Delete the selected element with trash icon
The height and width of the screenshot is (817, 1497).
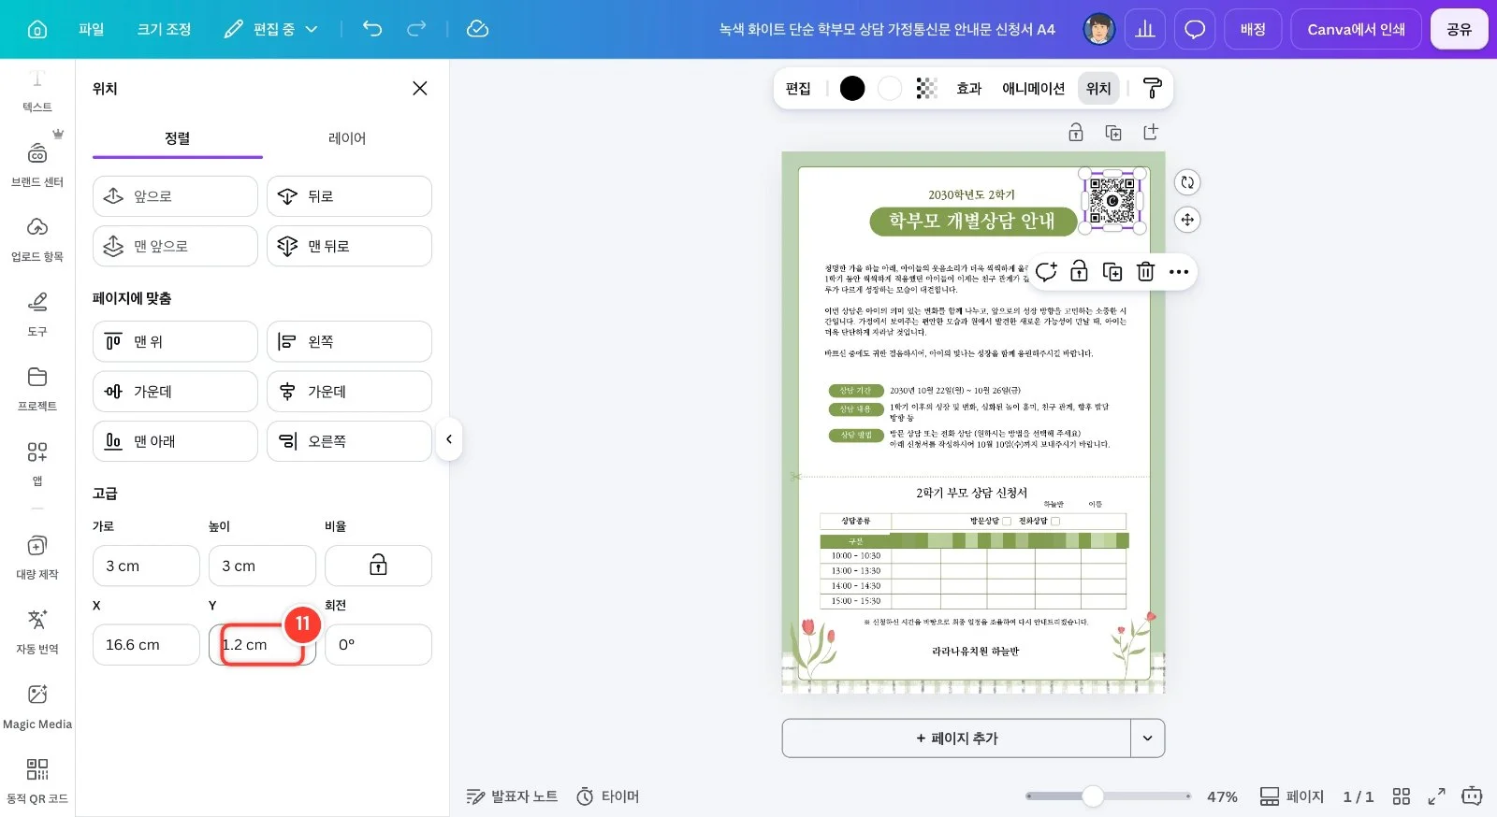click(x=1145, y=271)
